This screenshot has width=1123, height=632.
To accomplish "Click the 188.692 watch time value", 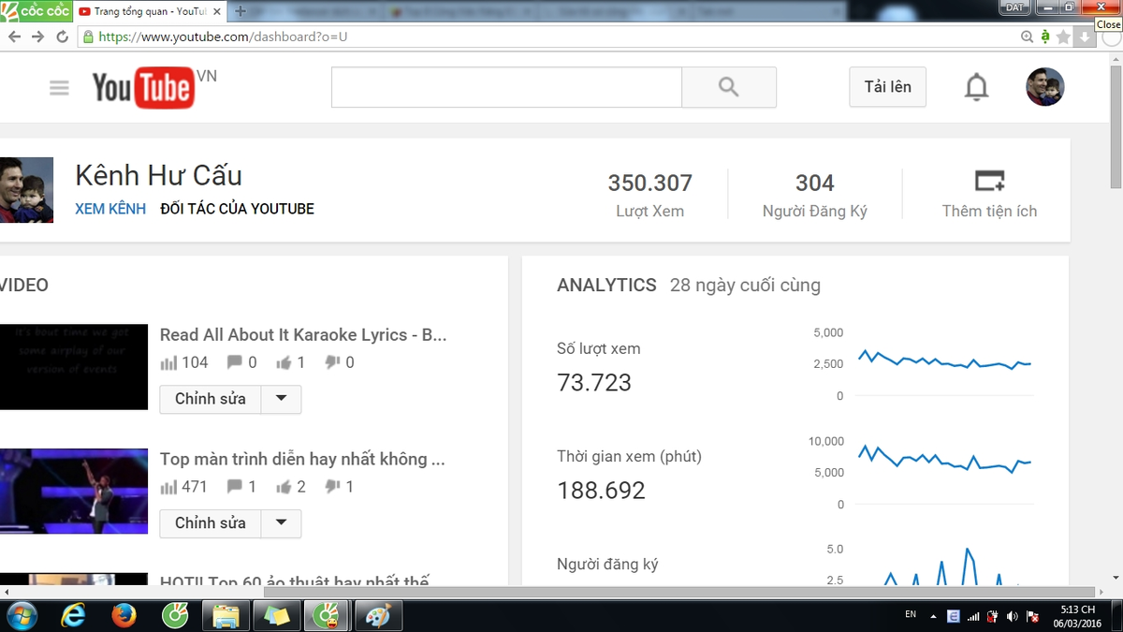I will 601,490.
